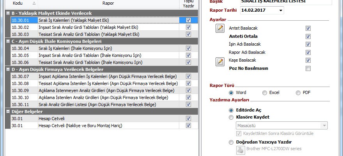Click the sort arrow in the Kodu header
343x156 pixels.
(34, 3)
